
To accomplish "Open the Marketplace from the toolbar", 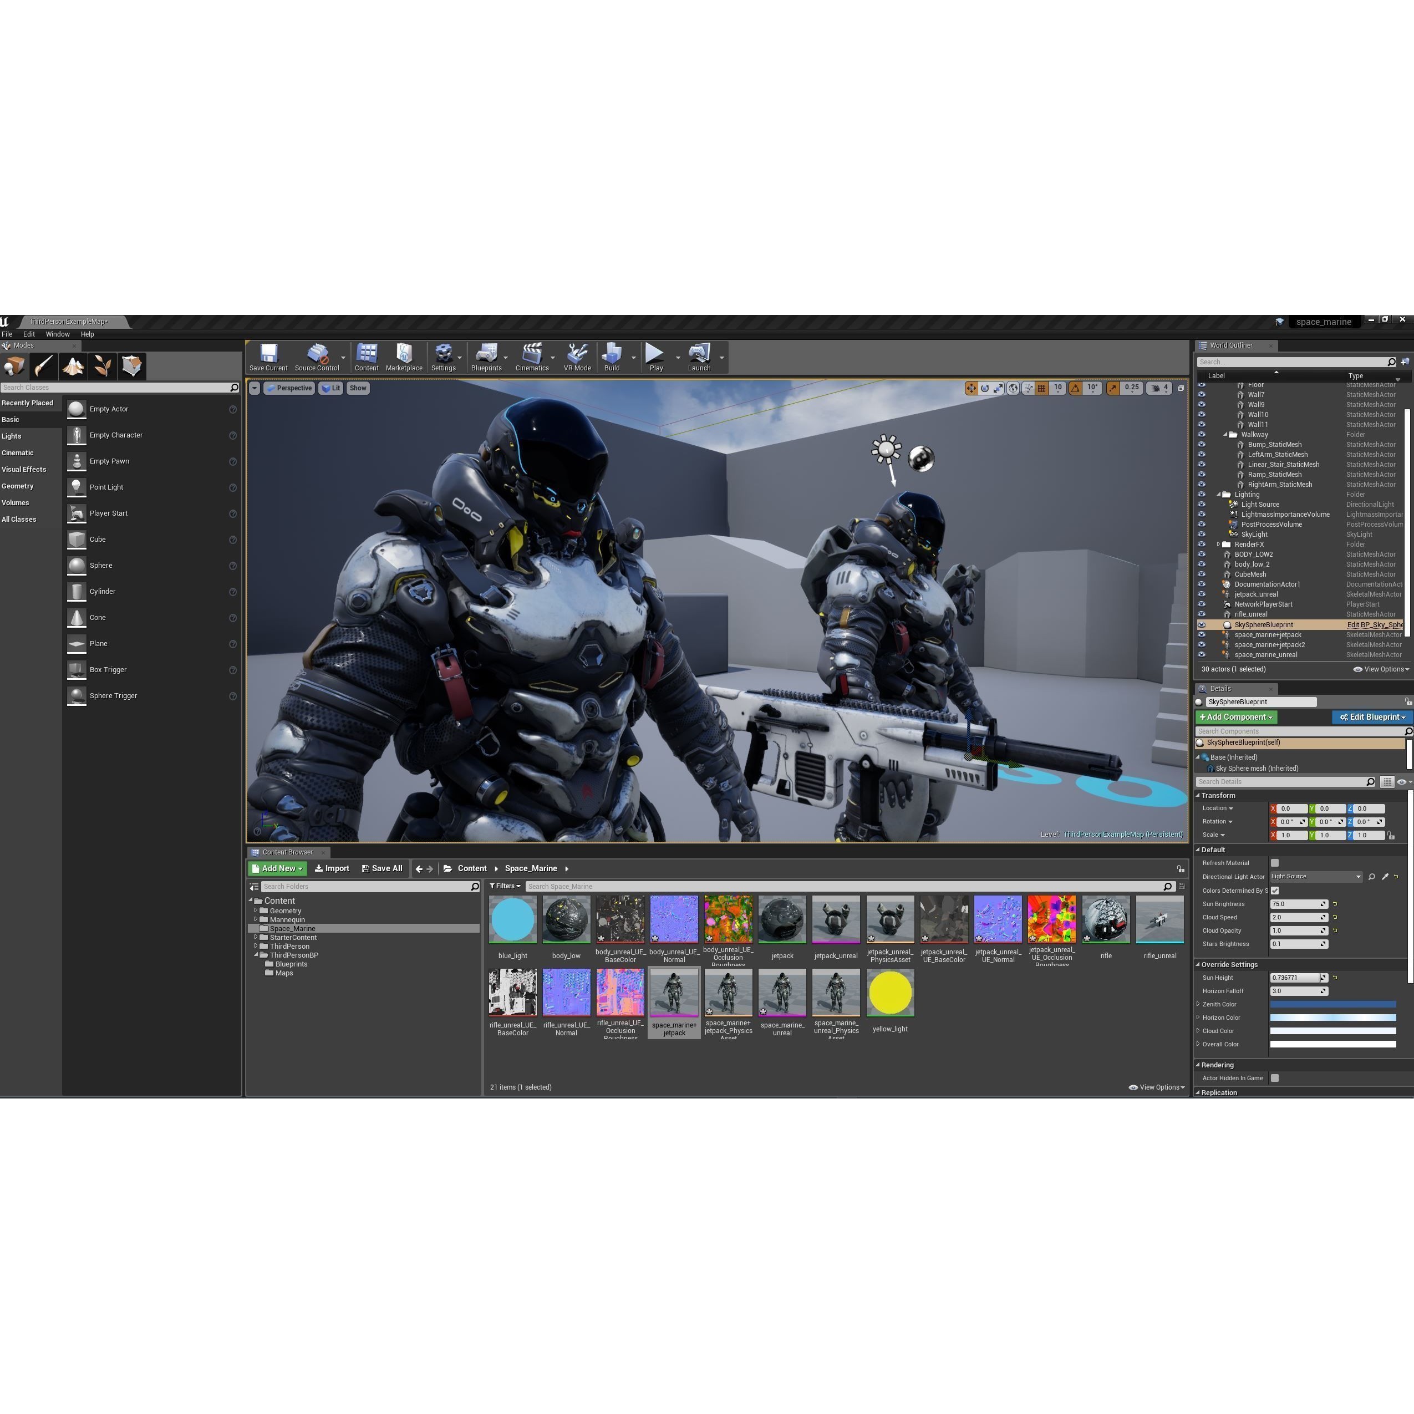I will 404,357.
